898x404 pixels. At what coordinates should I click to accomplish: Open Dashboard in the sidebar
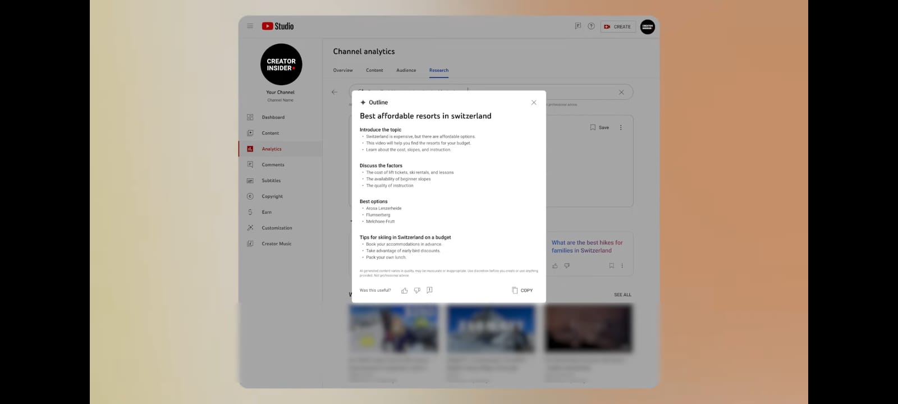coord(273,117)
